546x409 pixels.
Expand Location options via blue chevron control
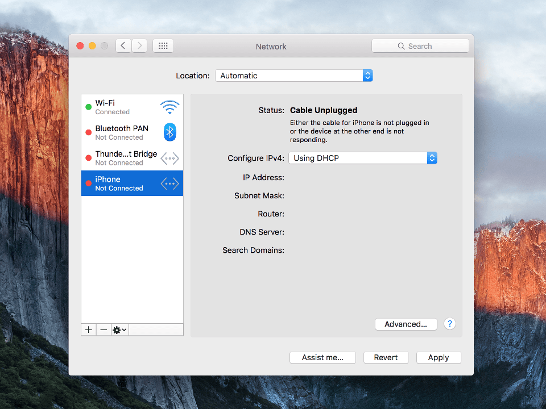(367, 75)
